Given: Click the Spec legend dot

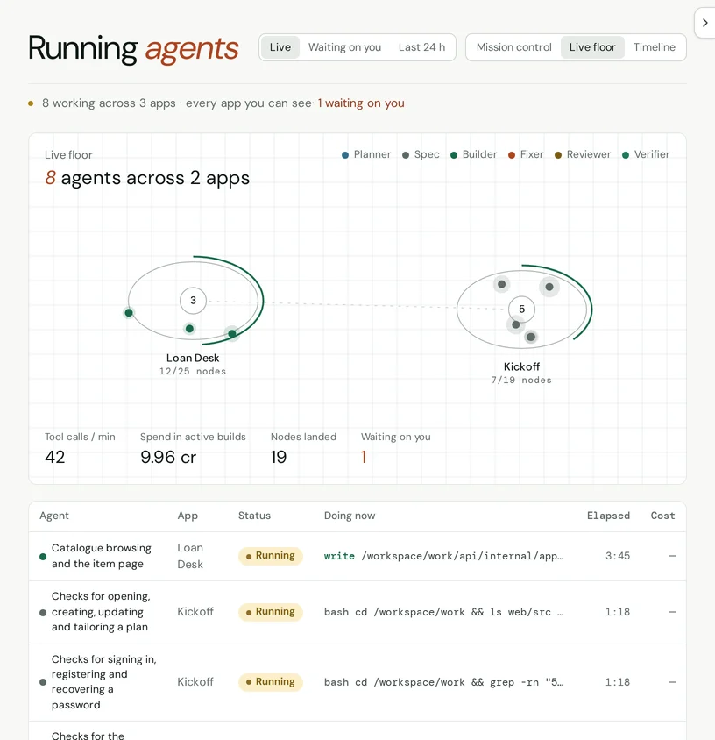Looking at the screenshot, I should [x=406, y=155].
